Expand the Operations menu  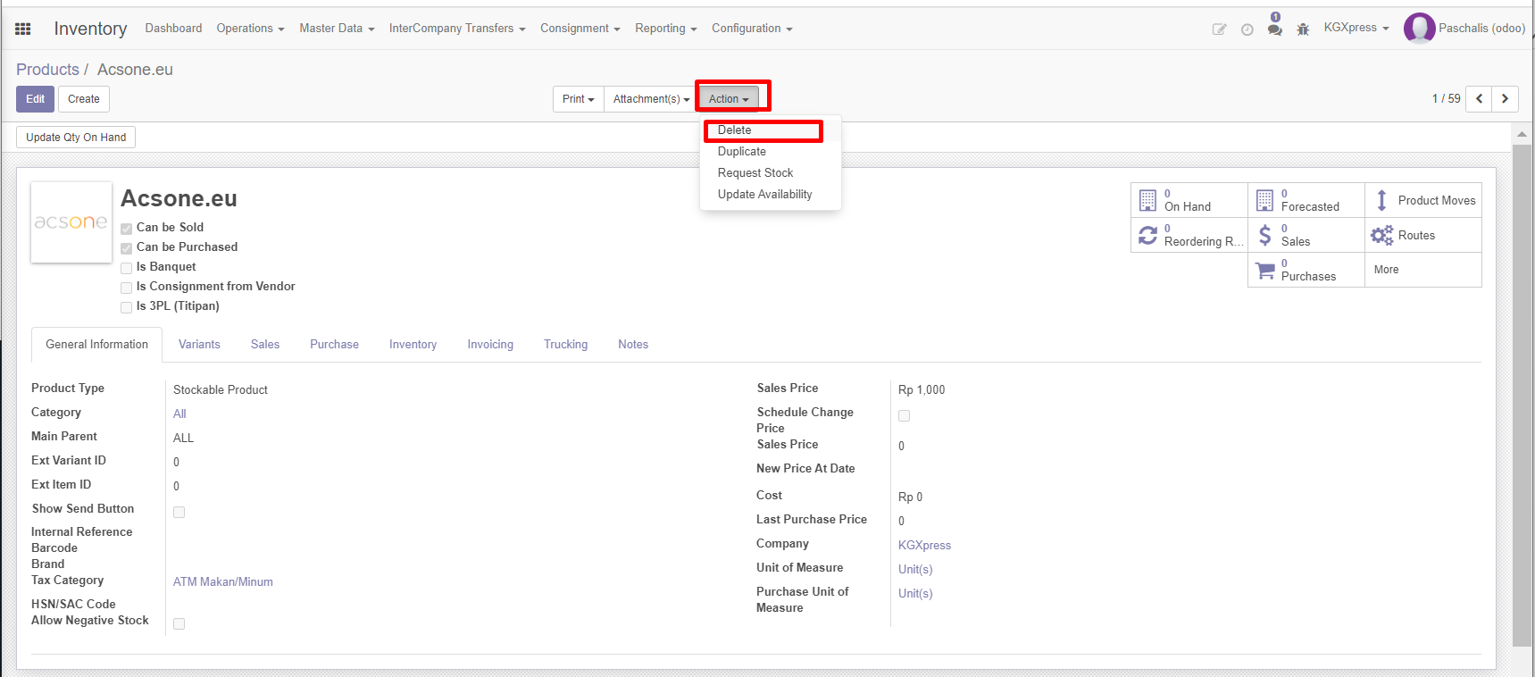click(250, 29)
